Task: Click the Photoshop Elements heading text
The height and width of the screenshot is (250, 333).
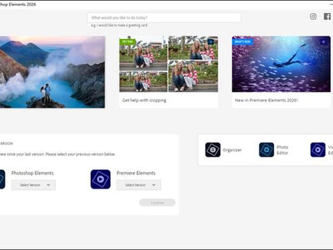Action: [x=32, y=173]
